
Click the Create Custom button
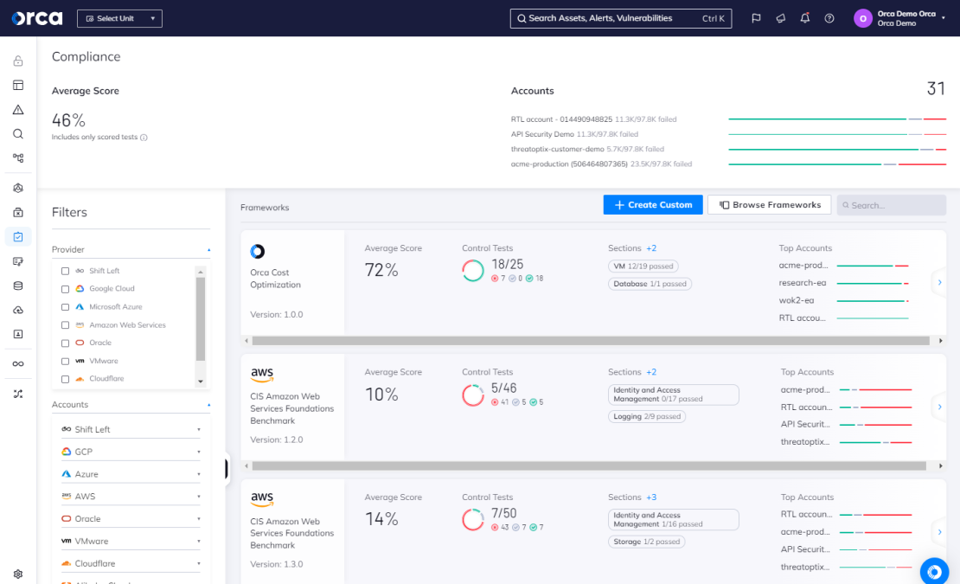coord(653,205)
